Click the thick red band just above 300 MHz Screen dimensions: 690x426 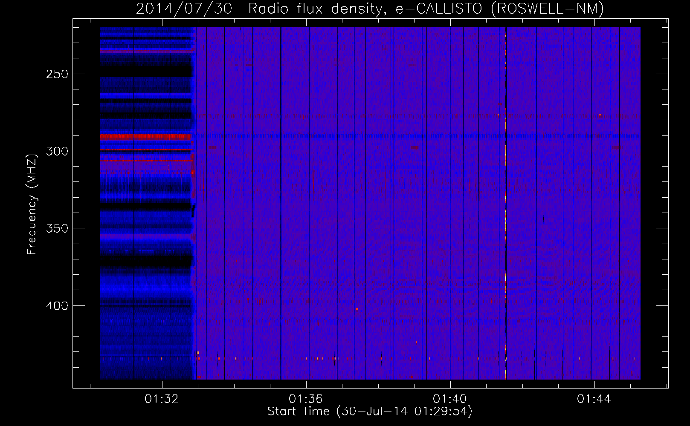145,137
